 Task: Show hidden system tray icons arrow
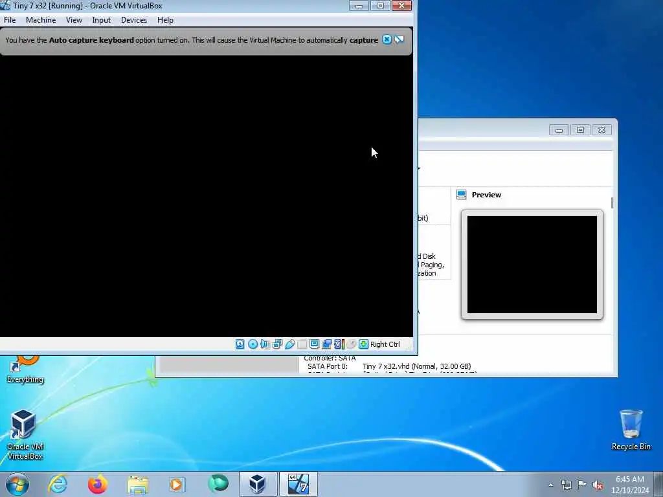(550, 485)
